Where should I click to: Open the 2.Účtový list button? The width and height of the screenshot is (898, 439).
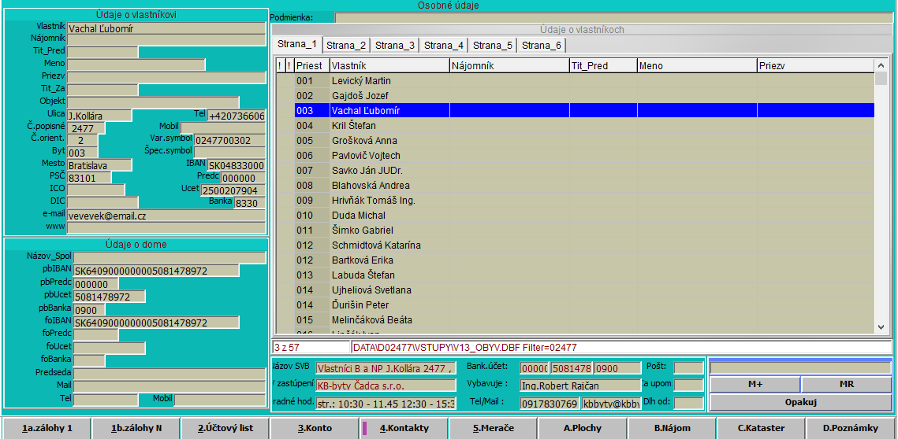[x=225, y=428]
